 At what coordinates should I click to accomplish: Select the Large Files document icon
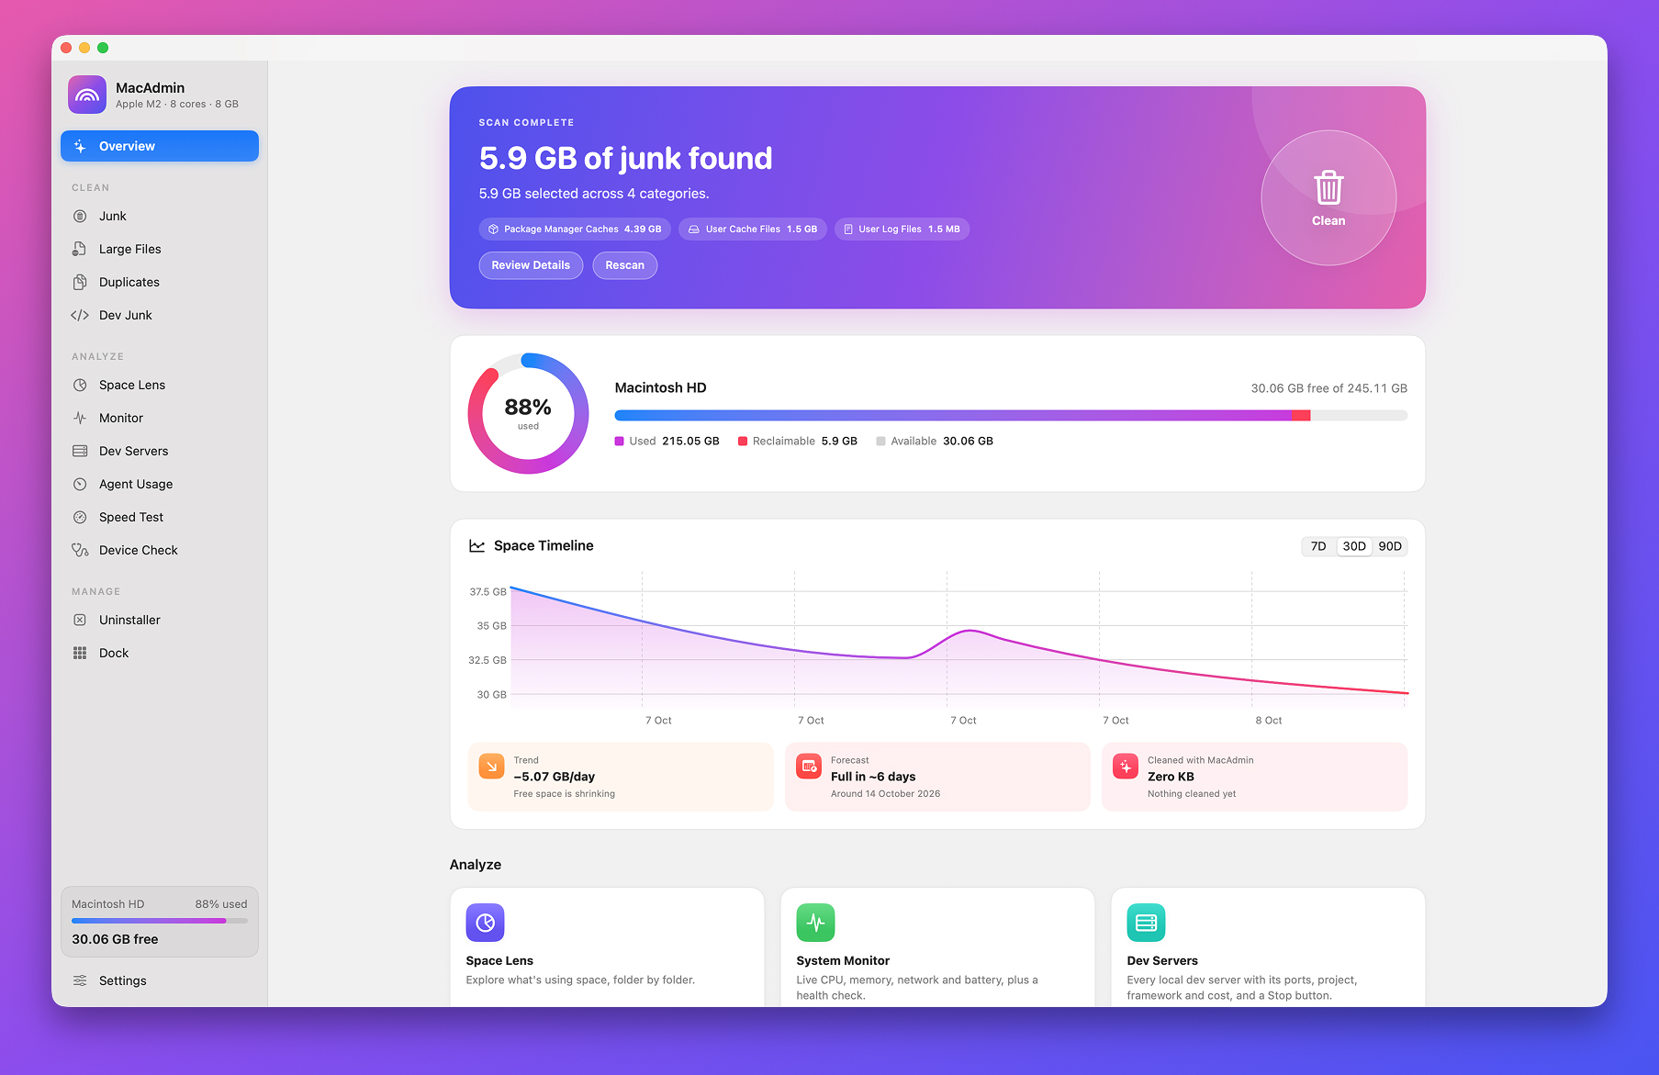tap(80, 249)
